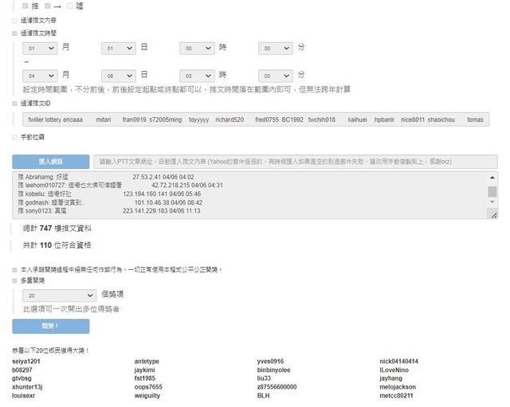510x407 pixels.
Task: Open the start month dropdown showing 01
Action: click(x=40, y=48)
